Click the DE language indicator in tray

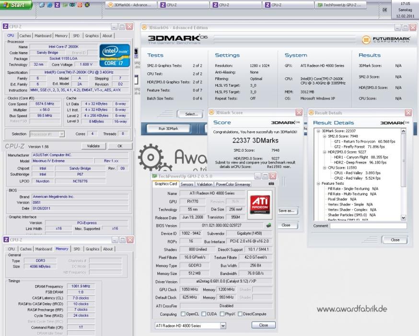(x=384, y=10)
